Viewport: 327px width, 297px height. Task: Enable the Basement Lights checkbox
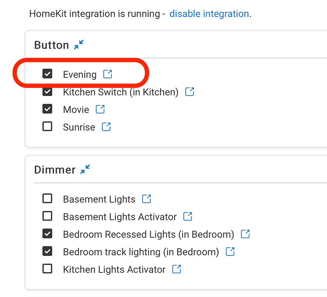[47, 198]
